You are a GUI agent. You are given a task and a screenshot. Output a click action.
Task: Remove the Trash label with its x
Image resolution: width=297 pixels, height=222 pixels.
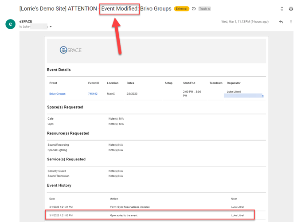tap(209, 9)
